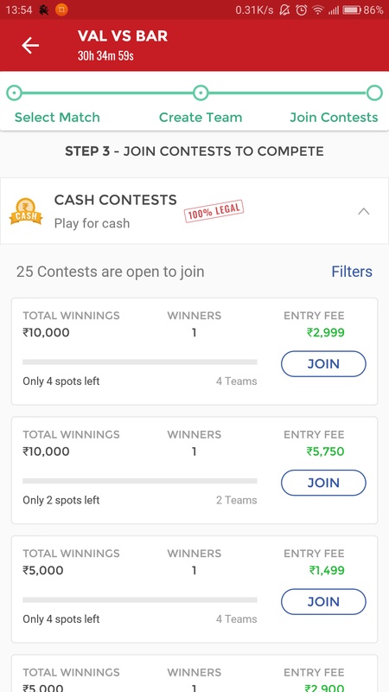The image size is (389, 692).
Task: Select the Join Contests step circle
Action: click(x=374, y=93)
